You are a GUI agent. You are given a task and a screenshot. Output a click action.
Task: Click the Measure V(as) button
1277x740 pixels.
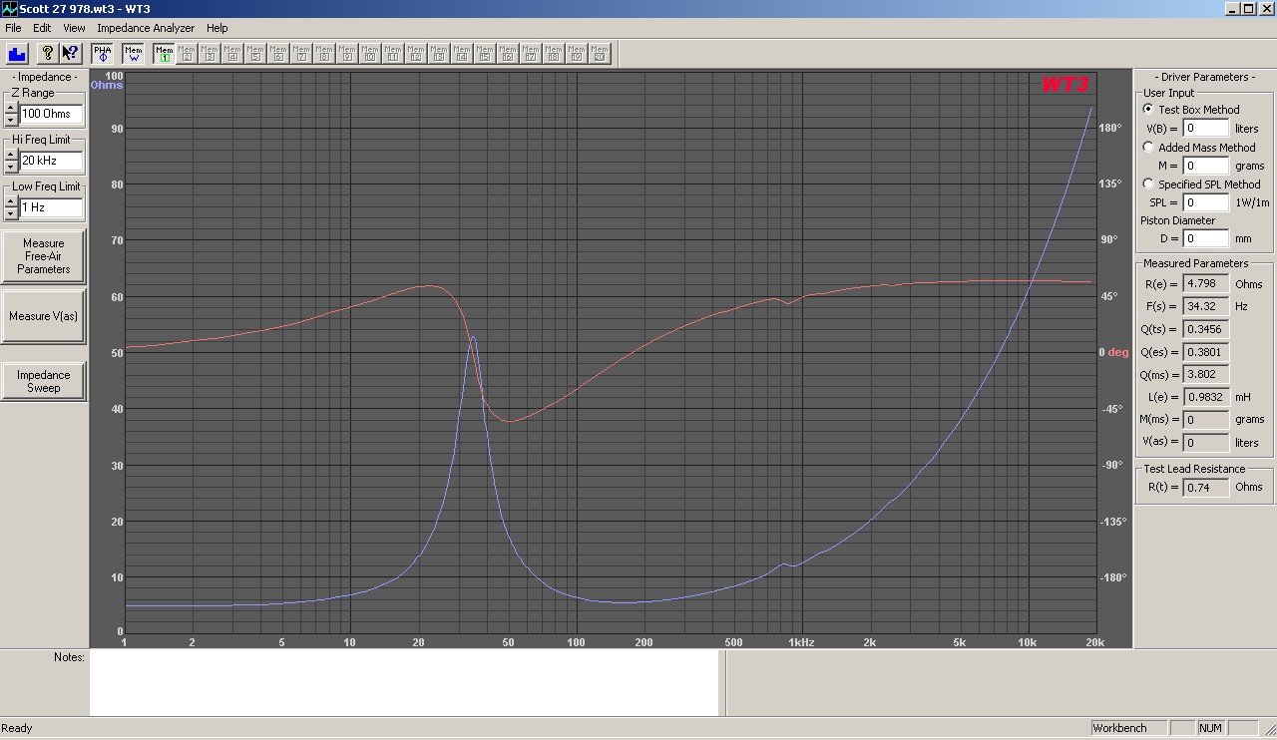44,316
